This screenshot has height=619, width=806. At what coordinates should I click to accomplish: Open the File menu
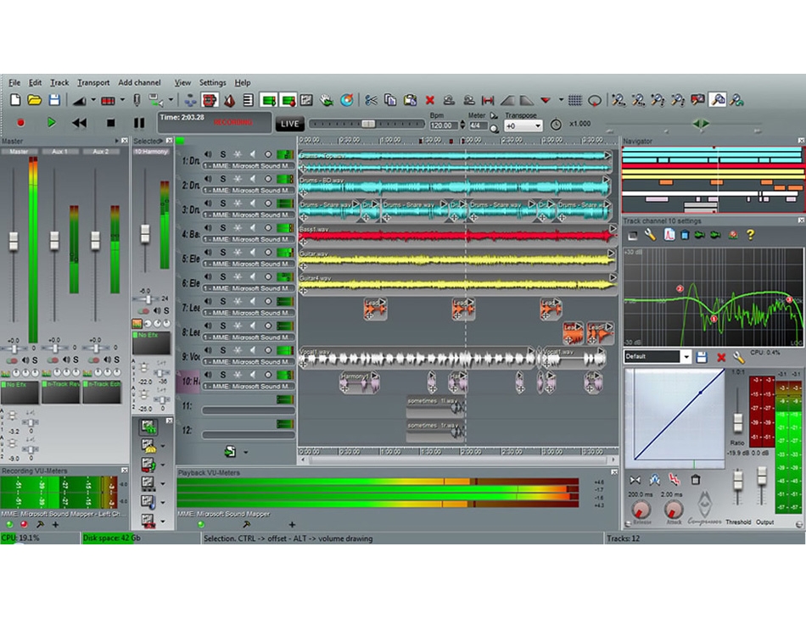tap(14, 83)
